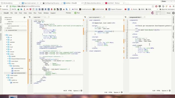Open the File menu
The height and width of the screenshot is (98, 175).
(x=11, y=13)
